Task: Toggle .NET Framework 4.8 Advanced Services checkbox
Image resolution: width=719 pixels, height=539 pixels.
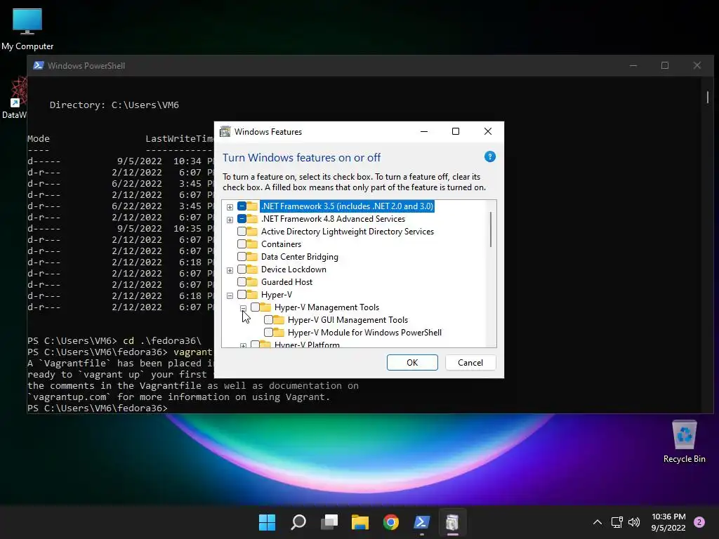Action: [x=242, y=219]
